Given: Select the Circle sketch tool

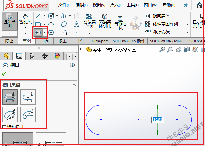Looking at the screenshot, I should pos(51,16).
